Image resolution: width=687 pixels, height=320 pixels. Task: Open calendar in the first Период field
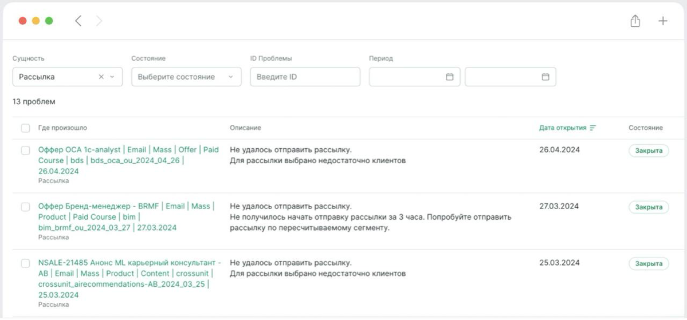450,77
